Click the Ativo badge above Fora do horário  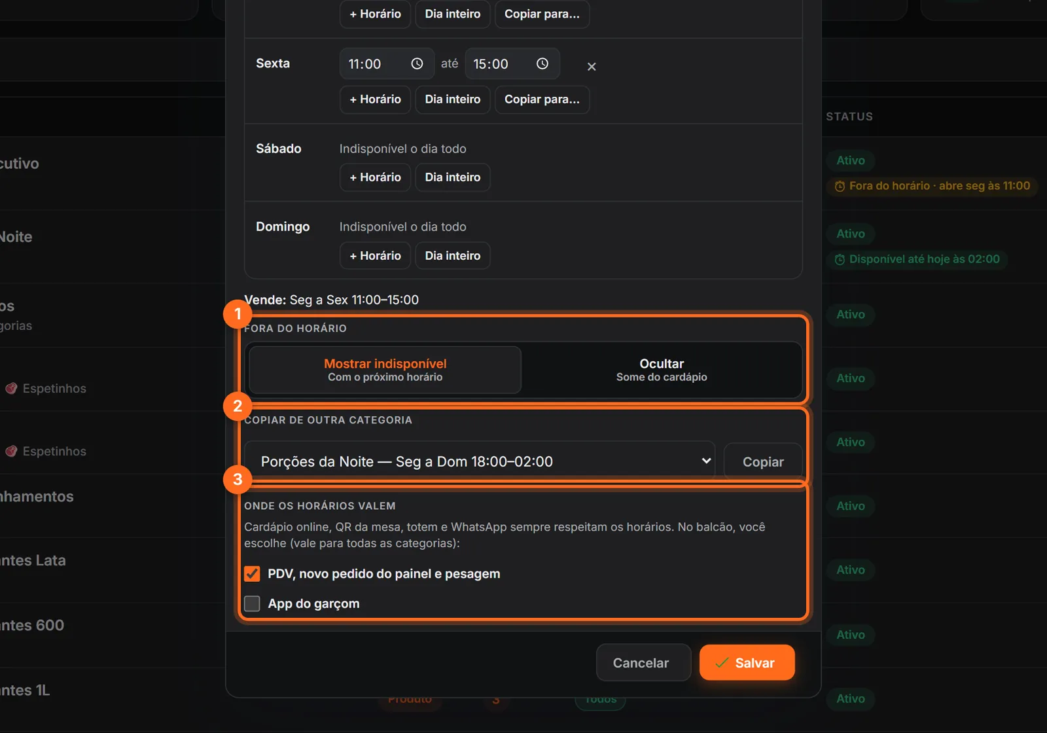pyautogui.click(x=851, y=160)
